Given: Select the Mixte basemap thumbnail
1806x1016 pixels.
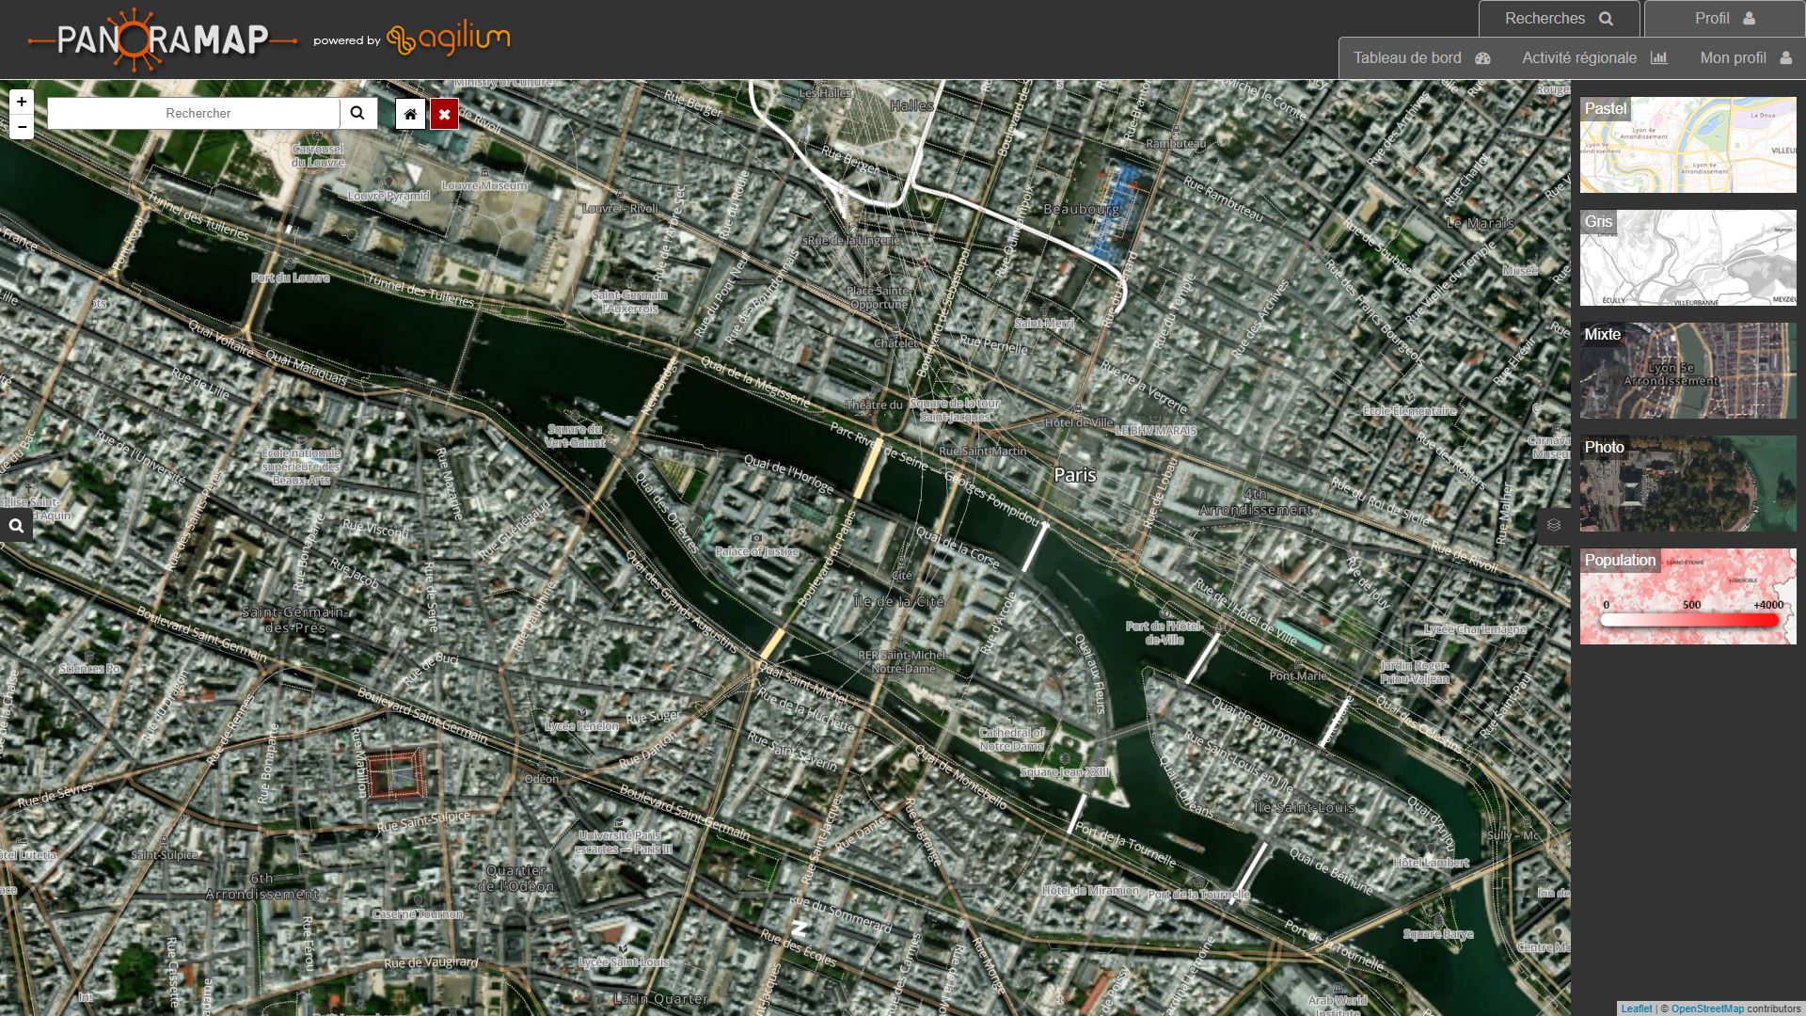Looking at the screenshot, I should (1687, 371).
